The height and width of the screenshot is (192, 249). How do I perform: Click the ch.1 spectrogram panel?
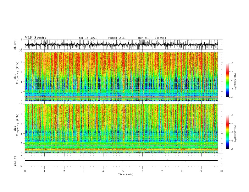(121, 77)
